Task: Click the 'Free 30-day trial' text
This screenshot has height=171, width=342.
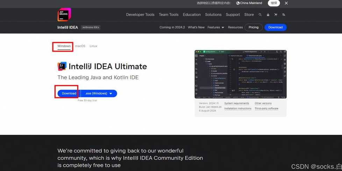Action: tap(87, 101)
